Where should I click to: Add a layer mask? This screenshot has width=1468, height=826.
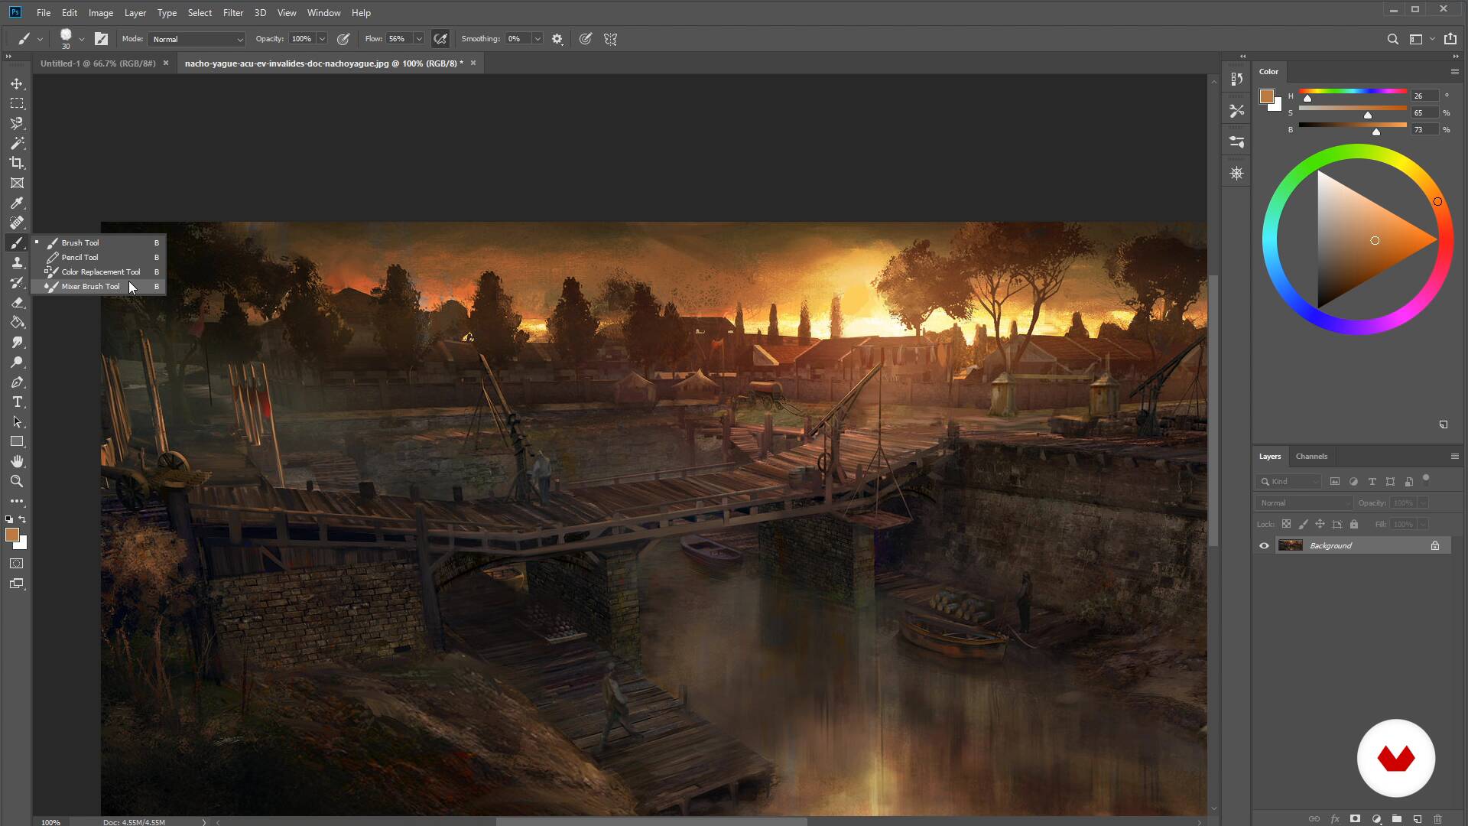click(1355, 818)
